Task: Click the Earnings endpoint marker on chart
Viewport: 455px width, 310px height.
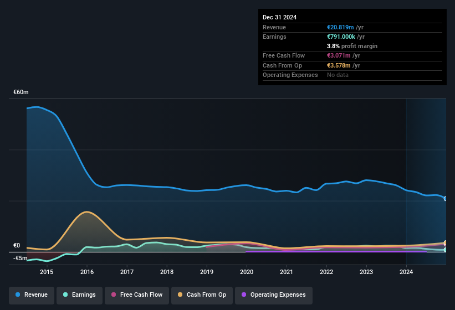Action: click(446, 250)
